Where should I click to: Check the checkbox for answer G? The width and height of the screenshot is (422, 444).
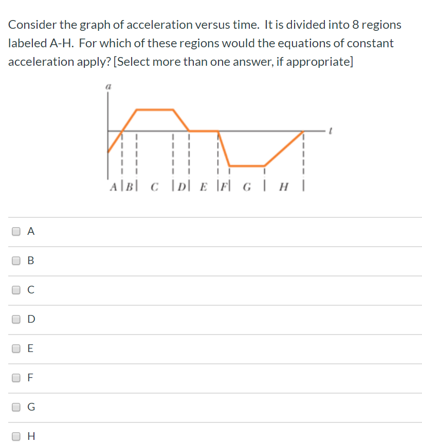16,407
